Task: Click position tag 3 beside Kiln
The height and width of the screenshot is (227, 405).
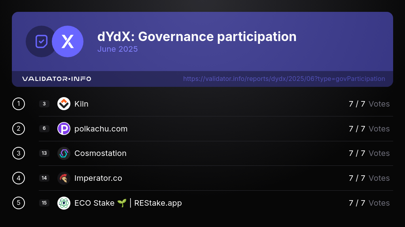Action: 44,104
